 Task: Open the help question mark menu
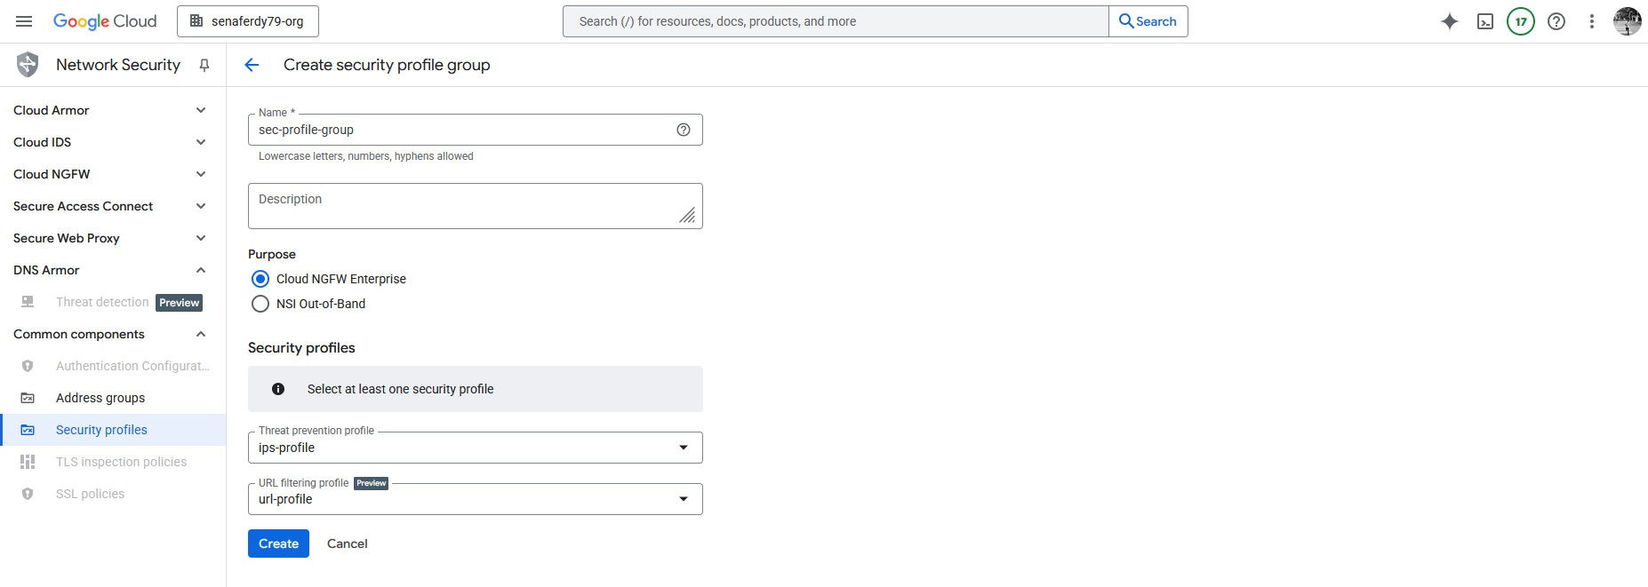(x=1556, y=21)
